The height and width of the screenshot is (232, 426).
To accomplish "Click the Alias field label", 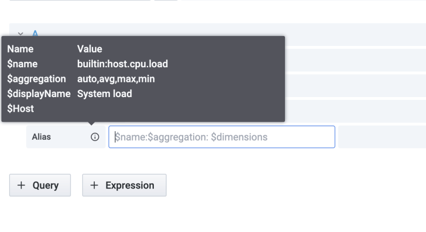I will 41,137.
